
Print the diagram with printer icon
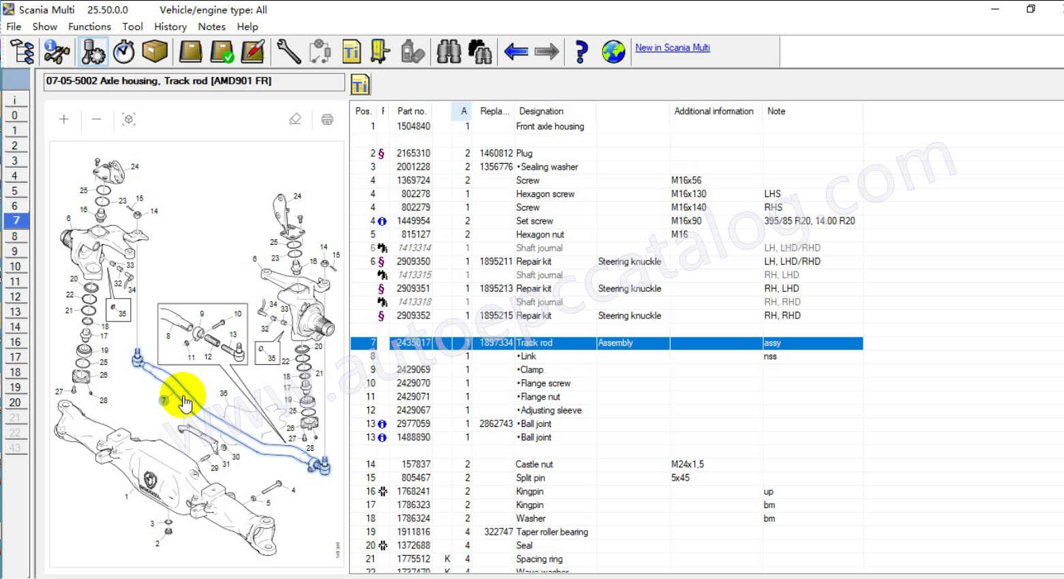coord(327,119)
